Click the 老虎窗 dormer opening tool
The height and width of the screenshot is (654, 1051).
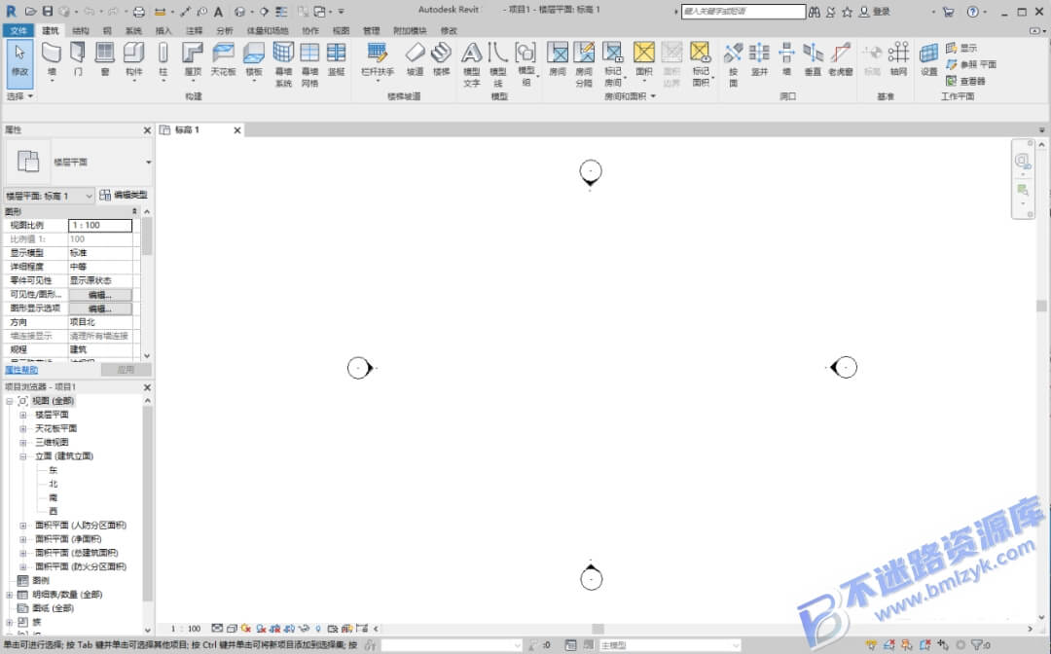(x=841, y=59)
